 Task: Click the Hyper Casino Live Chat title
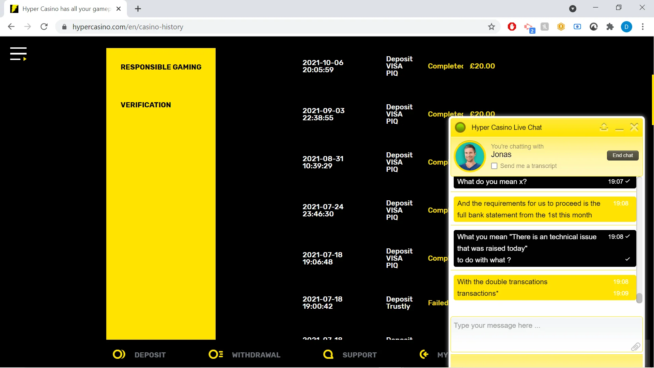tap(507, 127)
